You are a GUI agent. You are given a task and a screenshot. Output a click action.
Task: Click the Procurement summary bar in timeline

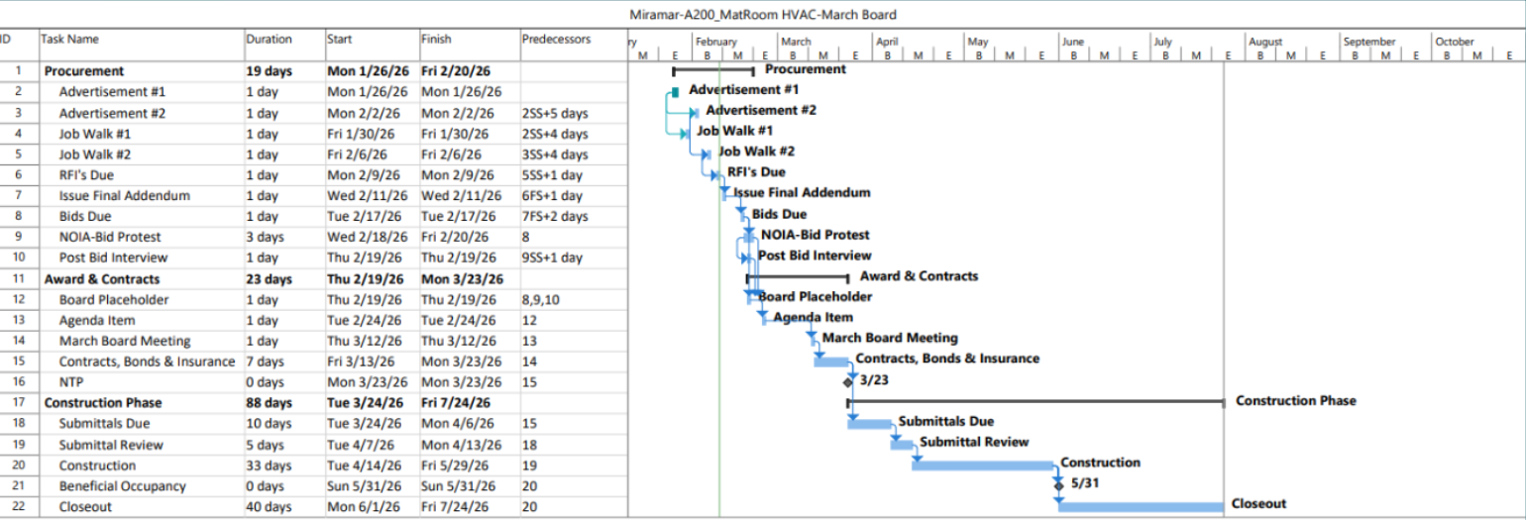(712, 71)
